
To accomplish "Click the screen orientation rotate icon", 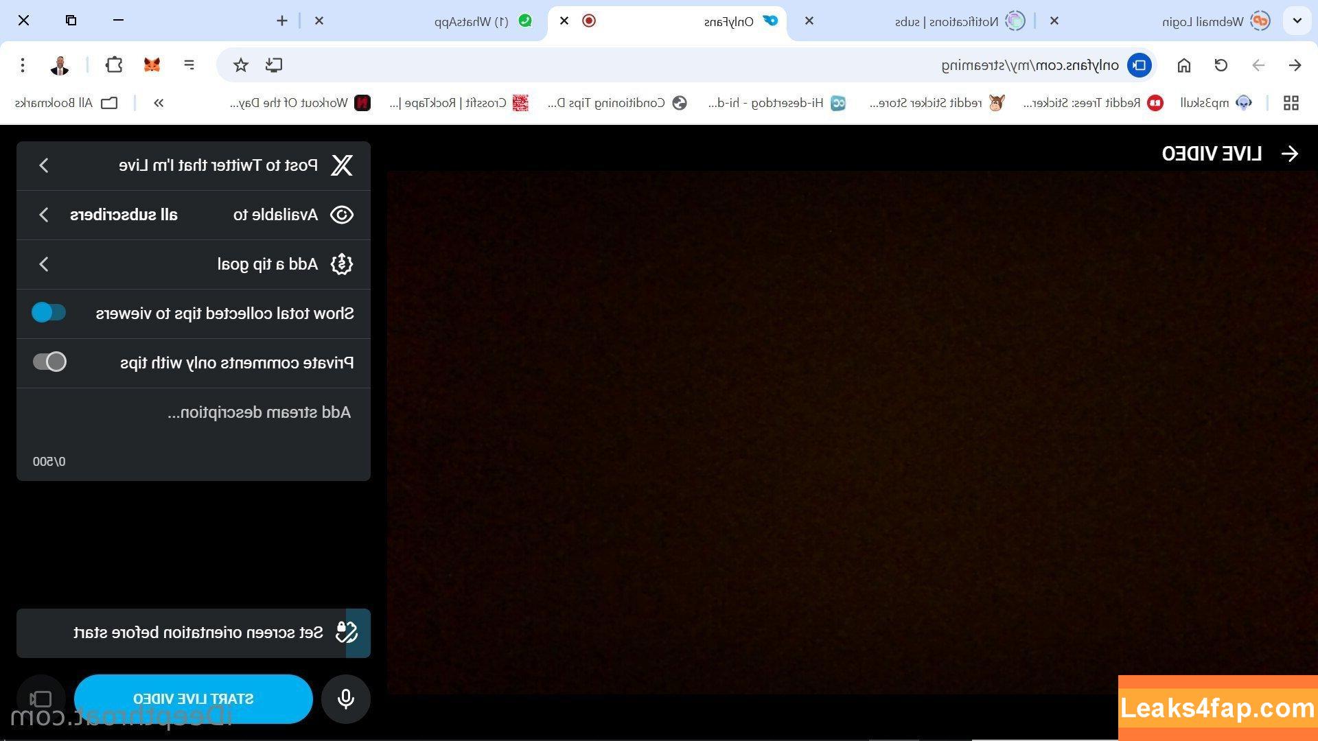I will pos(347,632).
